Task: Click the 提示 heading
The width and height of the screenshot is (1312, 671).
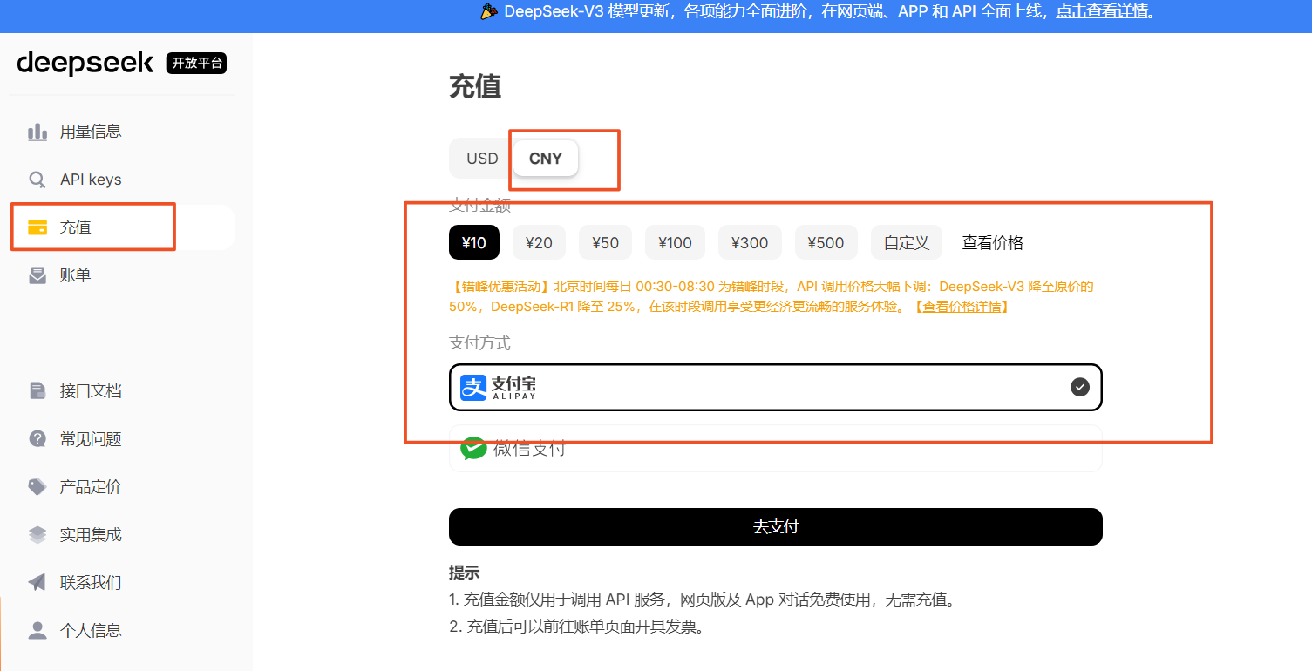Action: click(464, 573)
